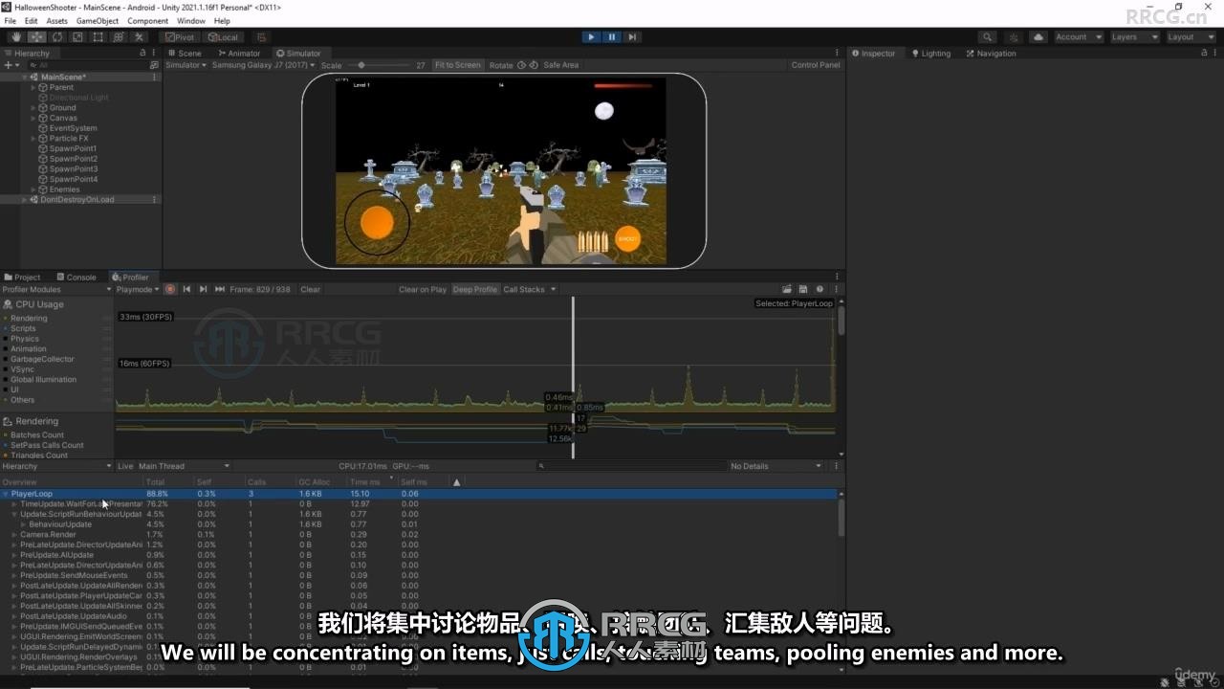The image size is (1224, 689).
Task: Open the Hierarchy panel options menu
Action: [154, 53]
